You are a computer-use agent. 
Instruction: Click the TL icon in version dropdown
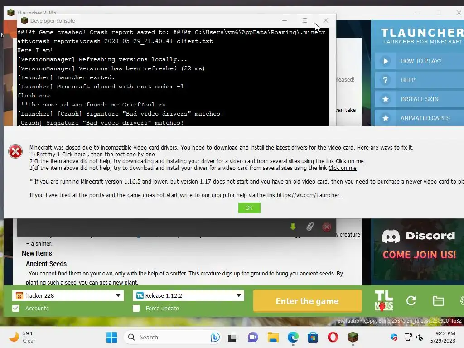point(140,295)
